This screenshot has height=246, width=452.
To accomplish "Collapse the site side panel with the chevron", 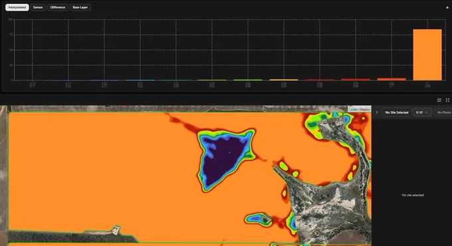I will tap(376, 112).
